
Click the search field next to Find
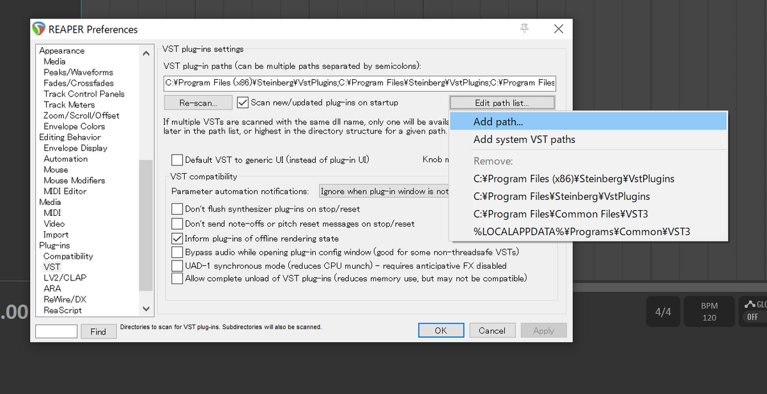pos(56,331)
